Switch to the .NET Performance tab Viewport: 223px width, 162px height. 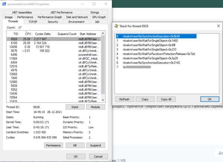(61, 12)
